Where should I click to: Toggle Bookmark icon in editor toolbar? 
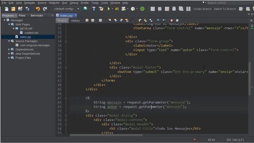pyautogui.click(x=151, y=20)
